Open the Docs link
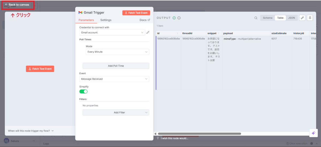This screenshot has width=321, height=147. 145,20
